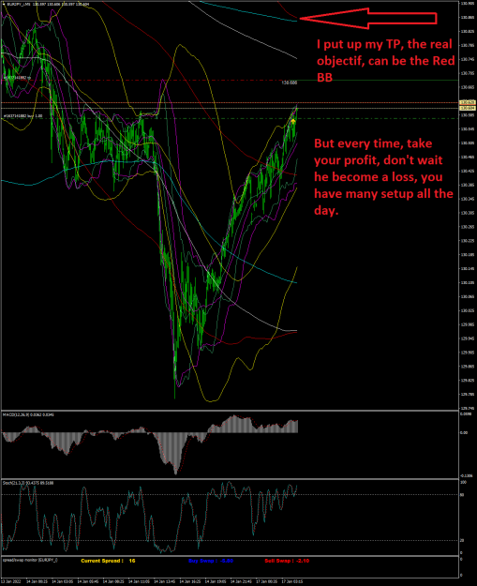Click the Current Spread value 16

click(131, 561)
